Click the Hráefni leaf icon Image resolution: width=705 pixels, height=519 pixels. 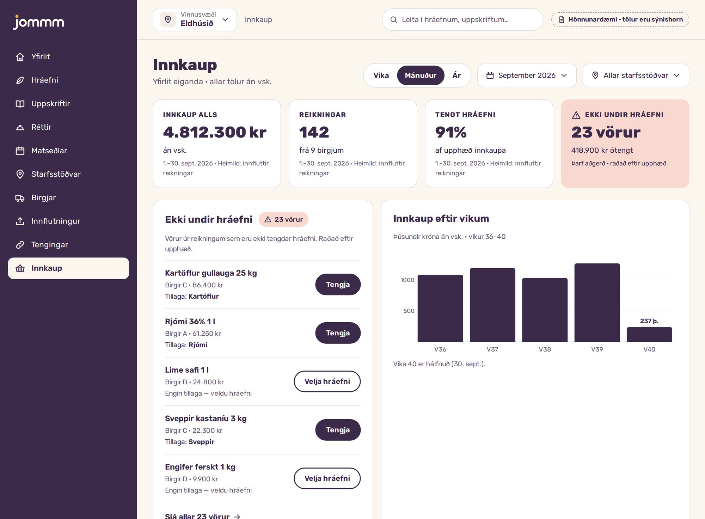pyautogui.click(x=20, y=80)
